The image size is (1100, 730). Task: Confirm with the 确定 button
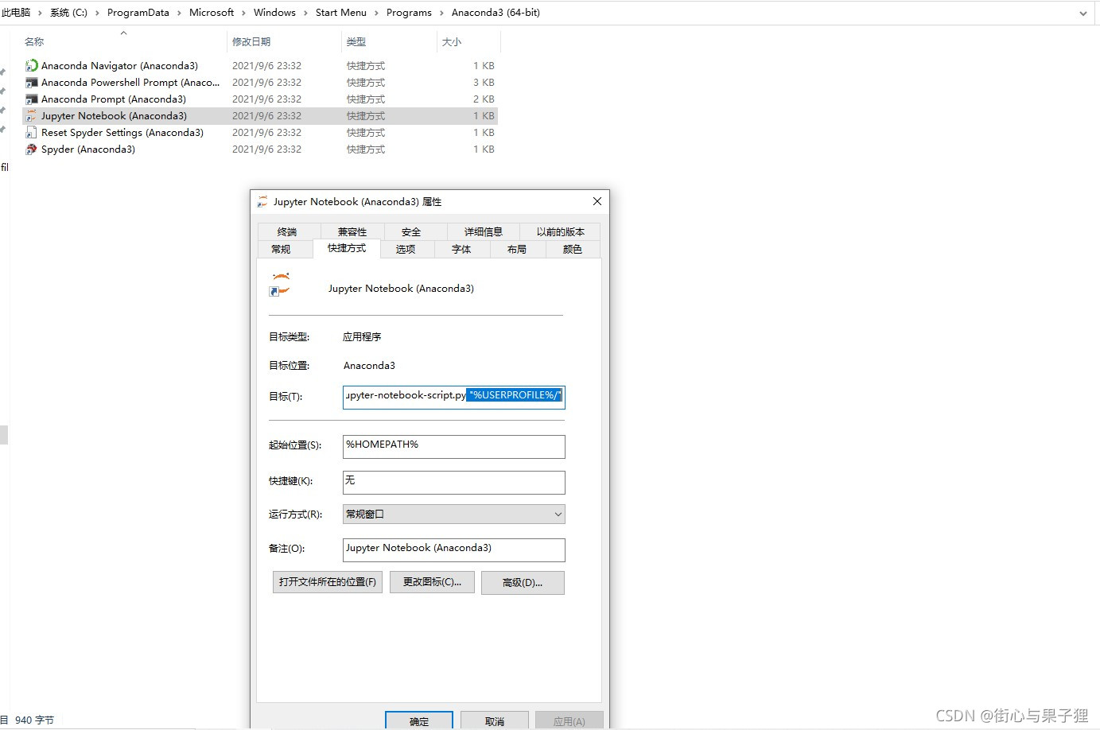pos(419,720)
